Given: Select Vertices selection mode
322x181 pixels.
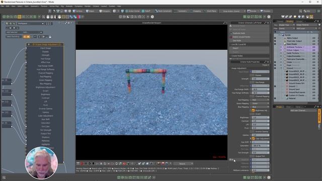Looking at the screenshot, I should click(77, 11).
